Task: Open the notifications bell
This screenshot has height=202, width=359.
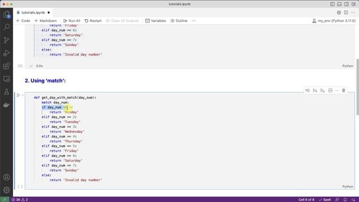Action: [345, 200]
